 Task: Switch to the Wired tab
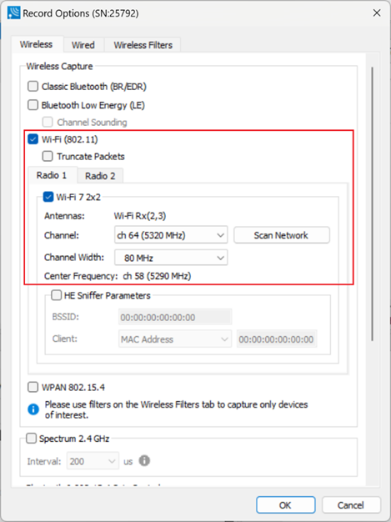(x=83, y=45)
